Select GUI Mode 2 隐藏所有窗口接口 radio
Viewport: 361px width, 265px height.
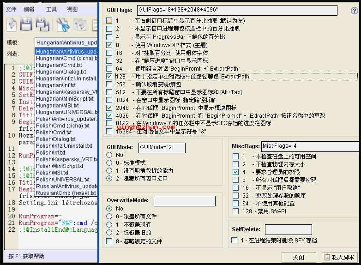[109, 179]
